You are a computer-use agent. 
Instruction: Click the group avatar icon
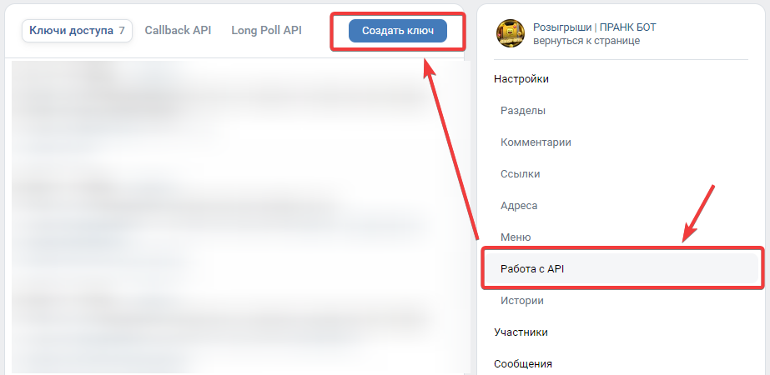pyautogui.click(x=511, y=33)
